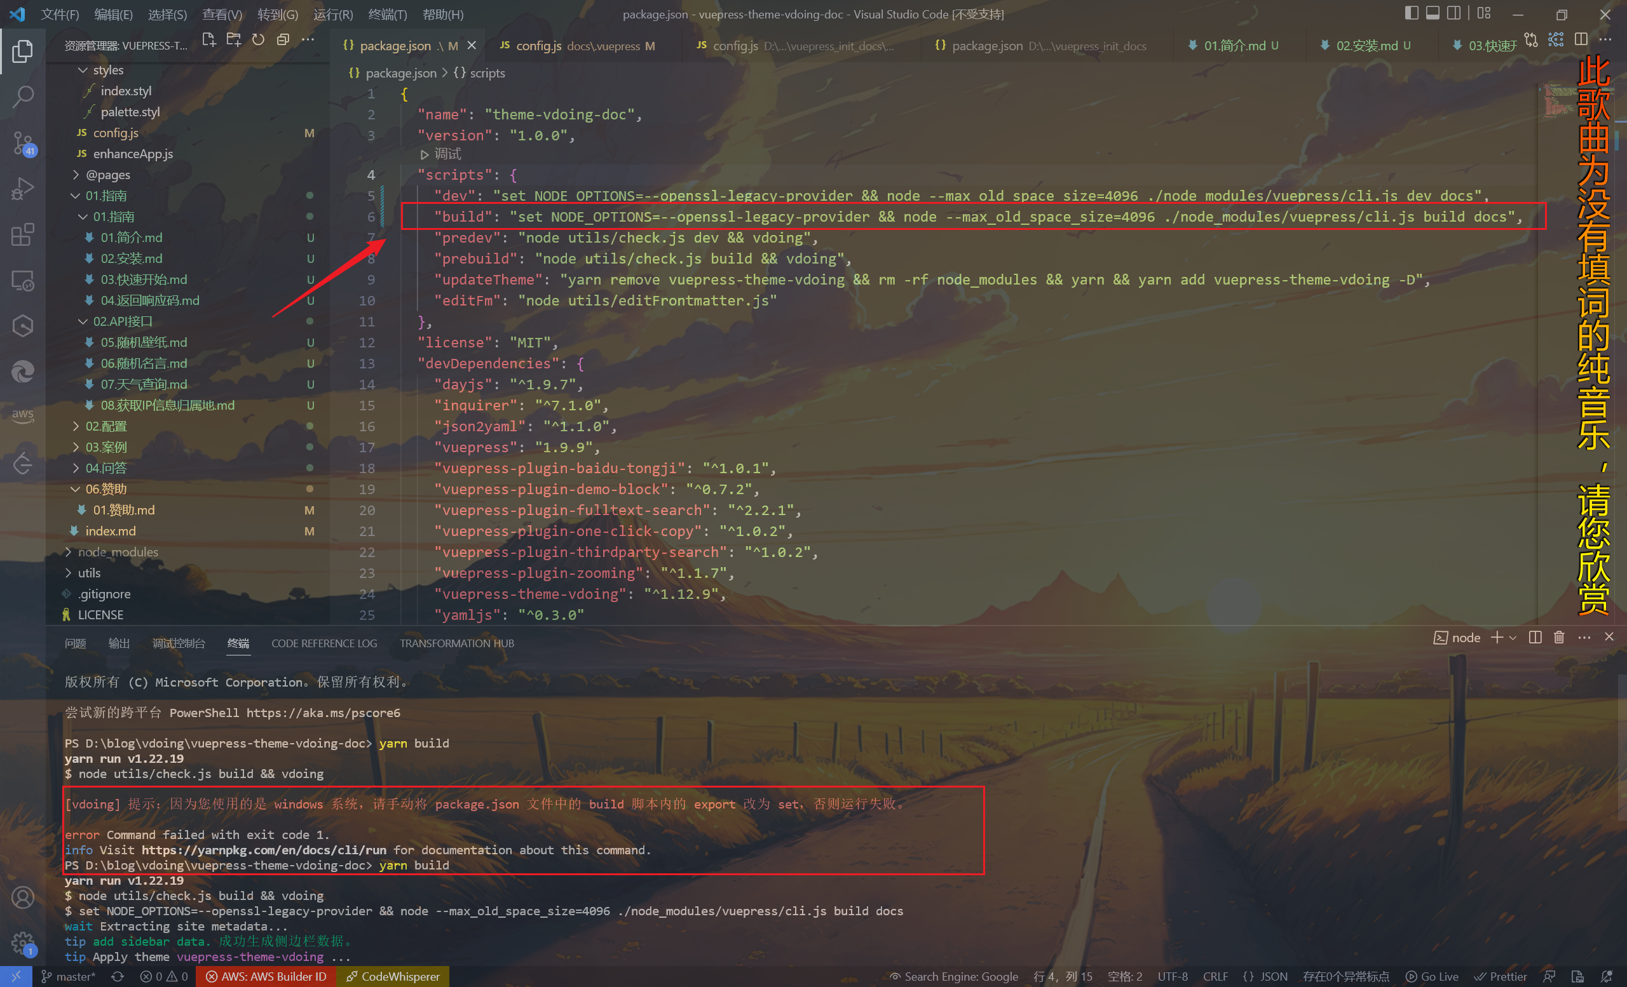Click master branch in status bar
This screenshot has width=1627, height=987.
69,976
